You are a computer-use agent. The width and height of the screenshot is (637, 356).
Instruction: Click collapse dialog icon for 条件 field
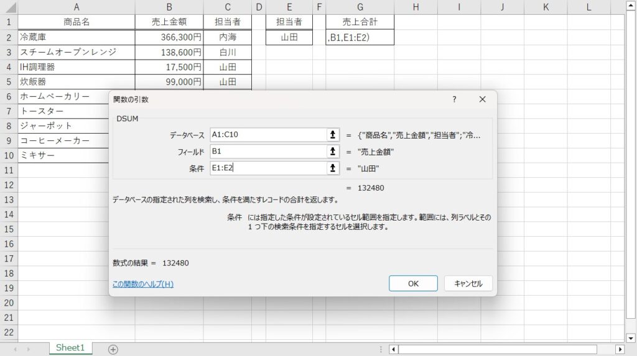333,168
